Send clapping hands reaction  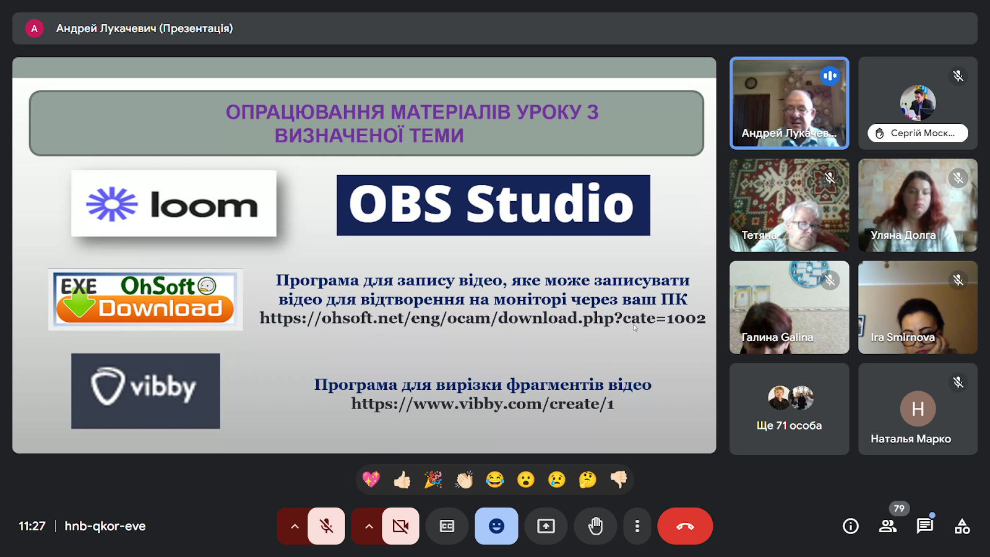tap(464, 480)
